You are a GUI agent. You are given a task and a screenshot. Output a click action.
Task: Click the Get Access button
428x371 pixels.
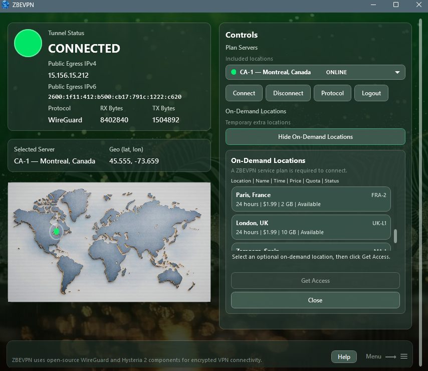coord(315,281)
